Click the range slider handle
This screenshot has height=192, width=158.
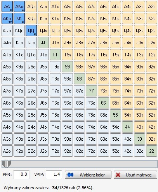click(x=6, y=164)
